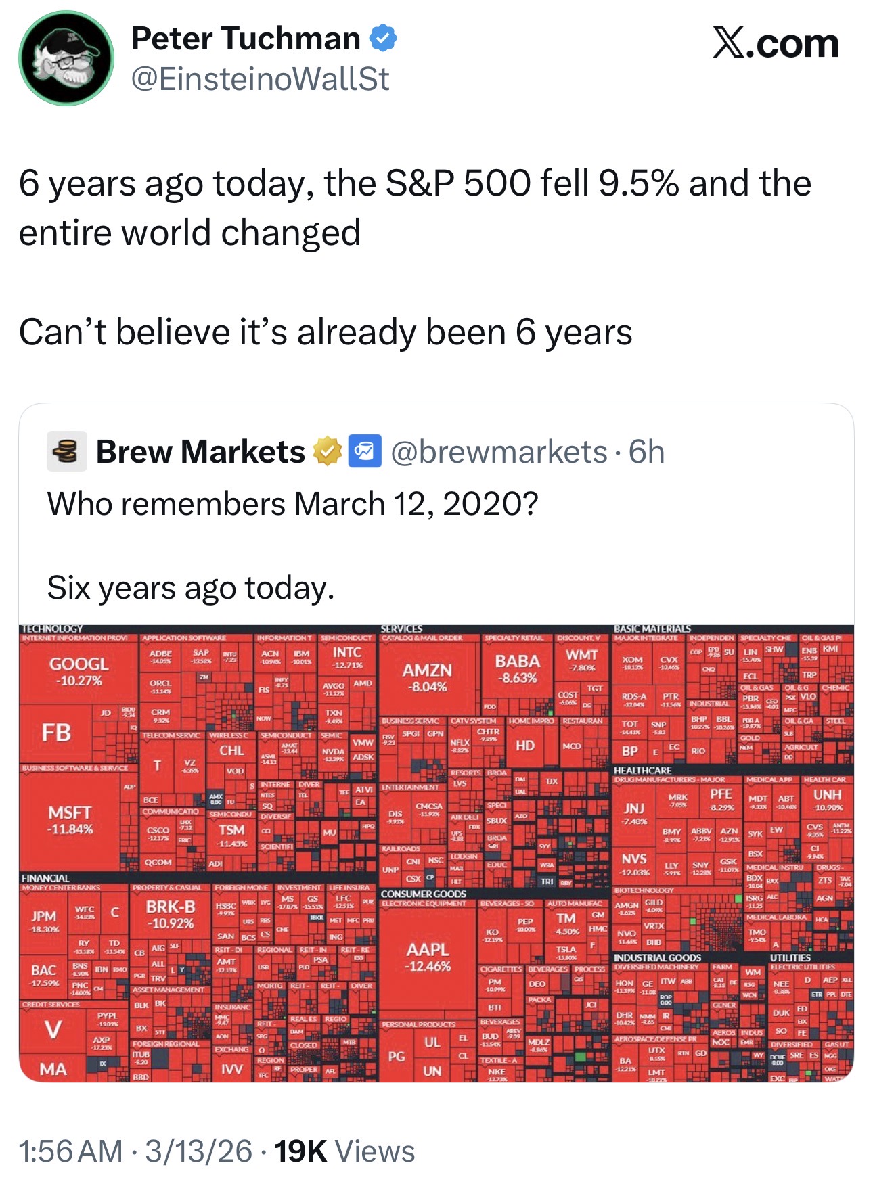Click Peter Tuchman's profile avatar
873x1188 pixels.
pyautogui.click(x=66, y=58)
